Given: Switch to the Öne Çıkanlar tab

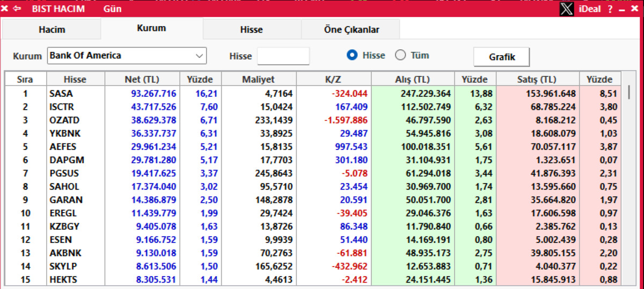Looking at the screenshot, I should tap(351, 30).
